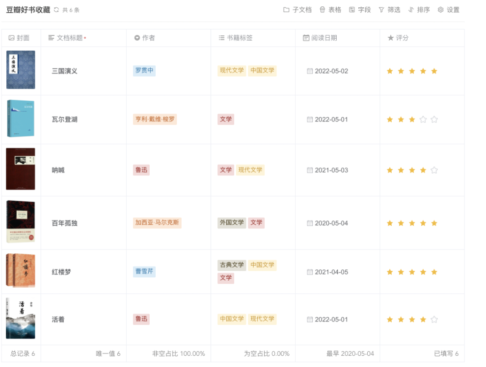Open the 红楼梦 document title

(x=61, y=272)
